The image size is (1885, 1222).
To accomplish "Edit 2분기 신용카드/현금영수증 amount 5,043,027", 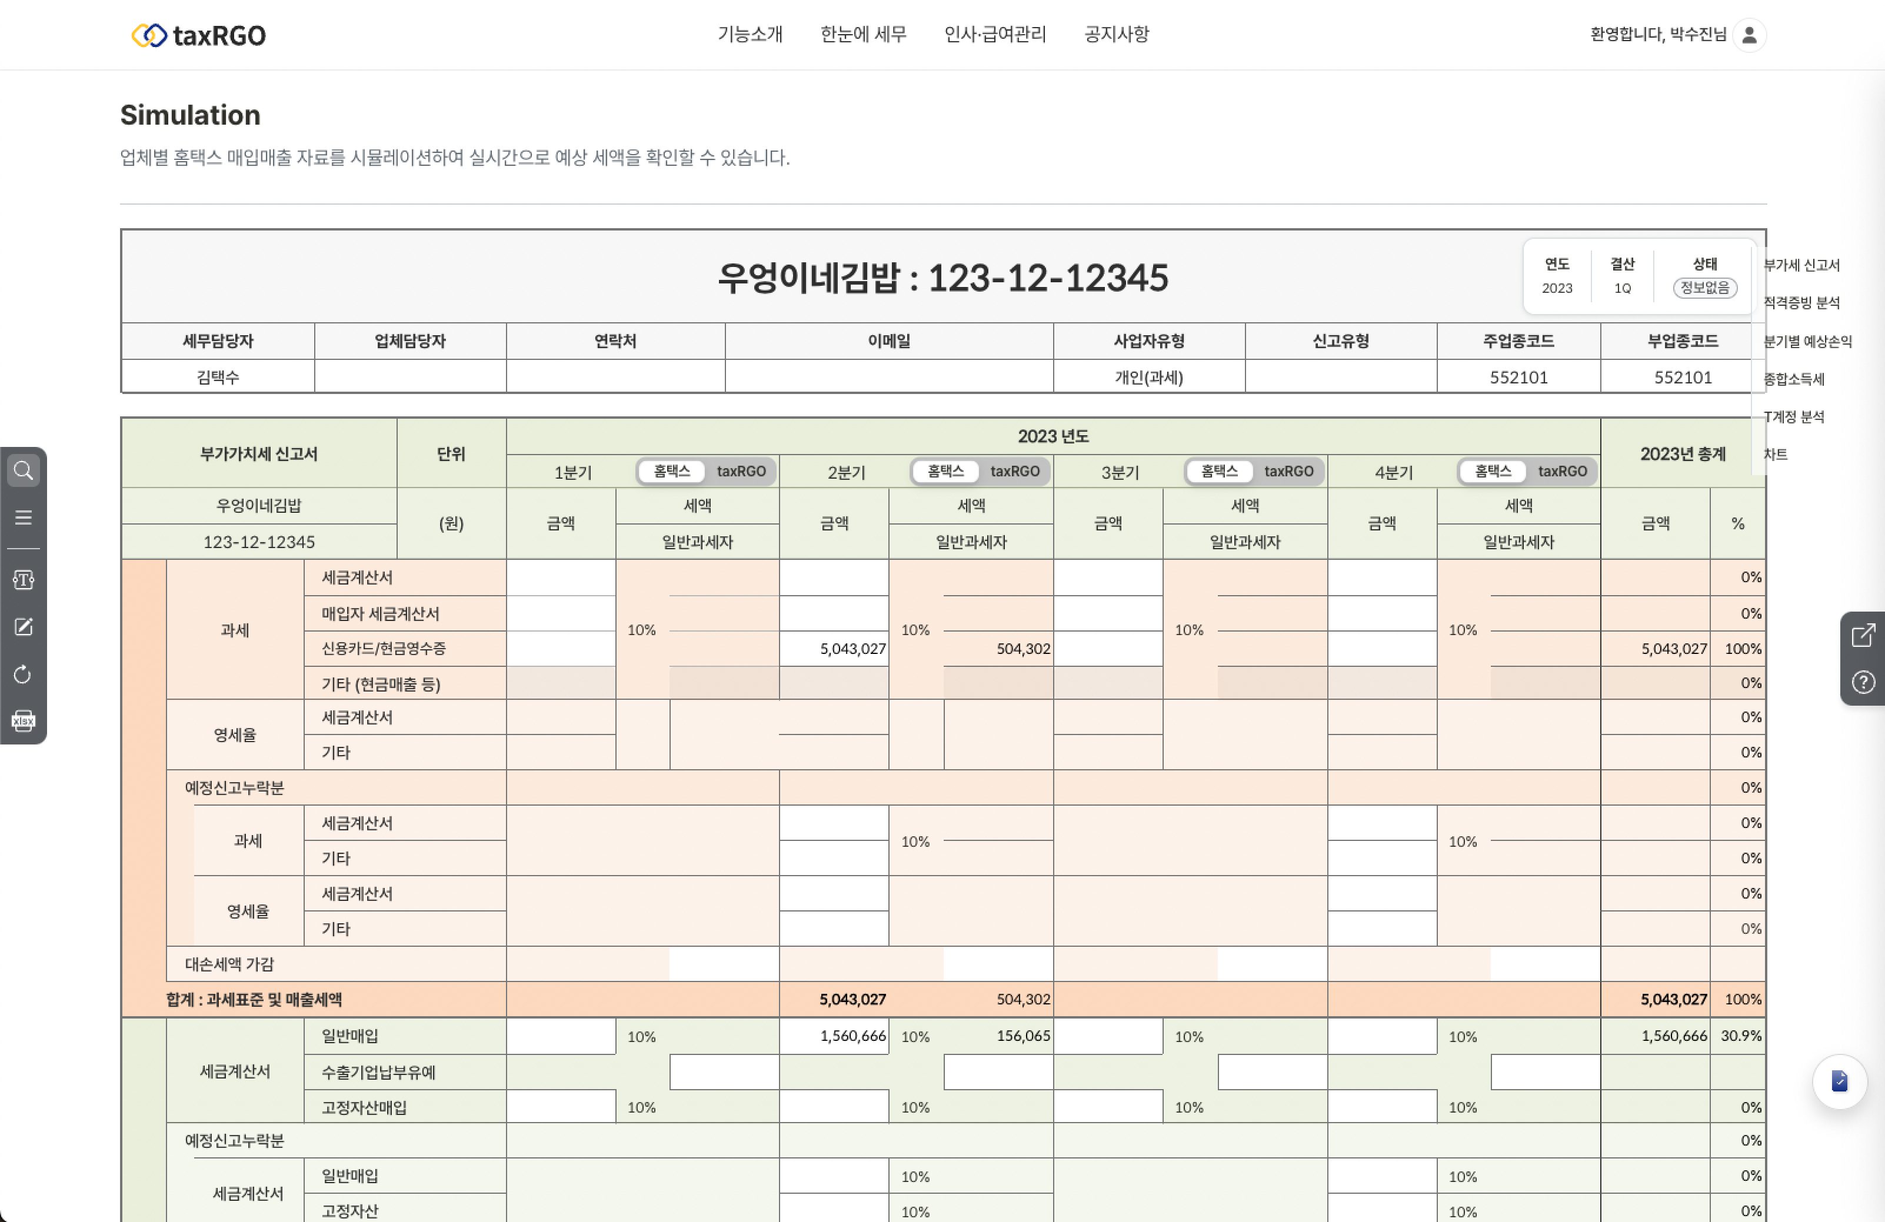I will point(834,649).
